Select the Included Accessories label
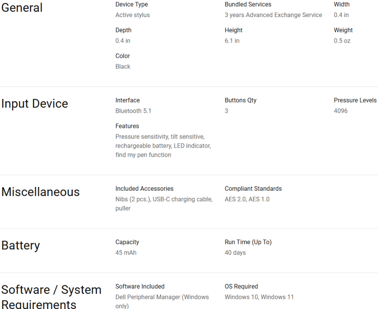This screenshot has width=378, height=309. tap(145, 188)
